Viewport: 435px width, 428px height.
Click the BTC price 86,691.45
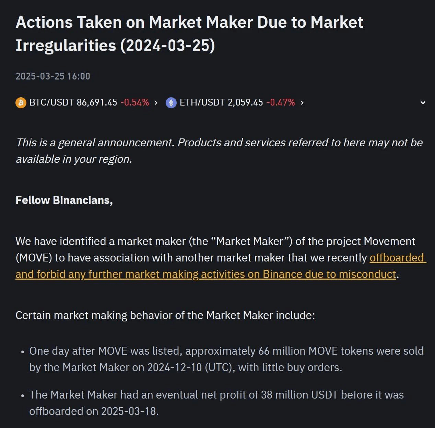pos(97,102)
